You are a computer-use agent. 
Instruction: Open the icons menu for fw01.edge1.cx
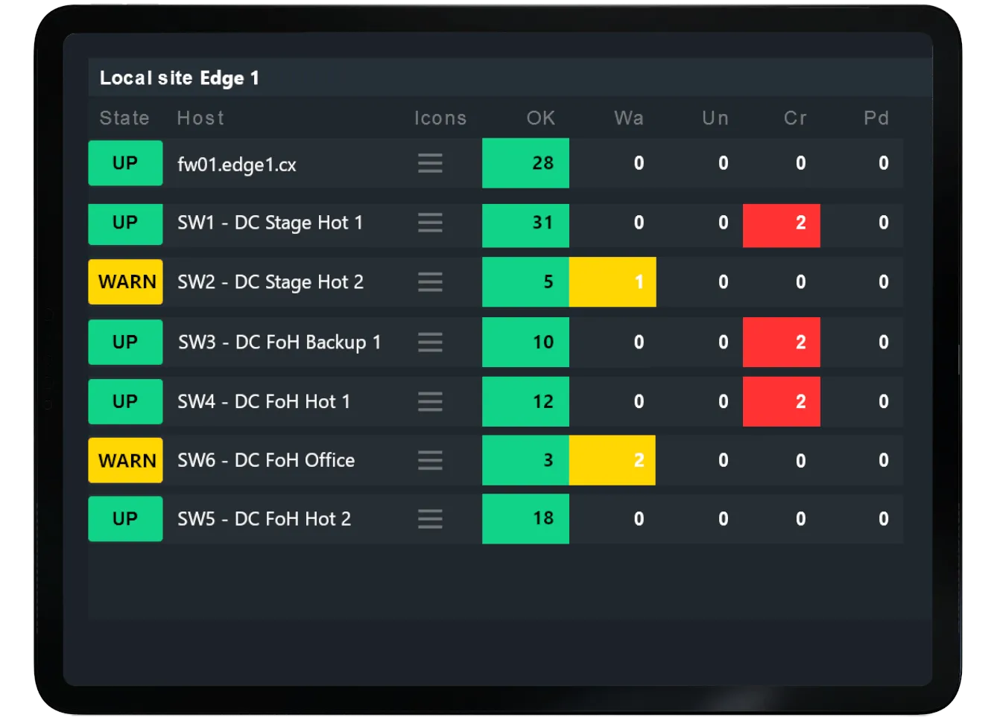[x=430, y=164]
